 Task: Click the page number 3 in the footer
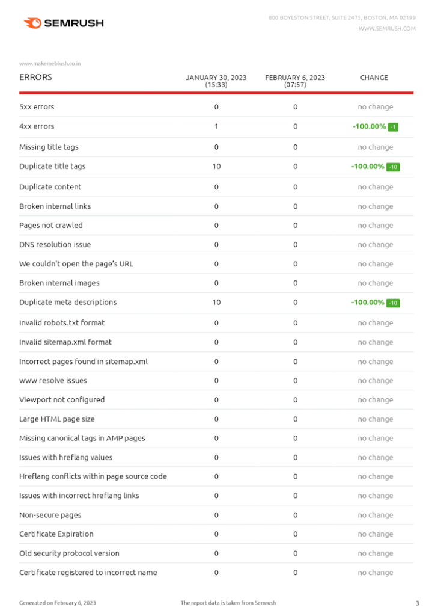[418, 603]
